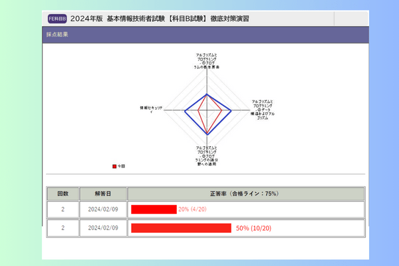Click the 50% red progress bar
The width and height of the screenshot is (399, 266).
(x=181, y=228)
